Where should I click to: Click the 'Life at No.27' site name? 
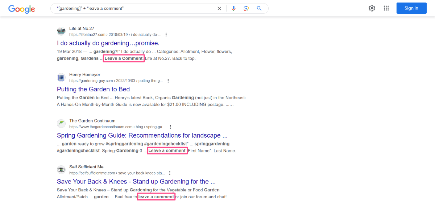tap(82, 29)
